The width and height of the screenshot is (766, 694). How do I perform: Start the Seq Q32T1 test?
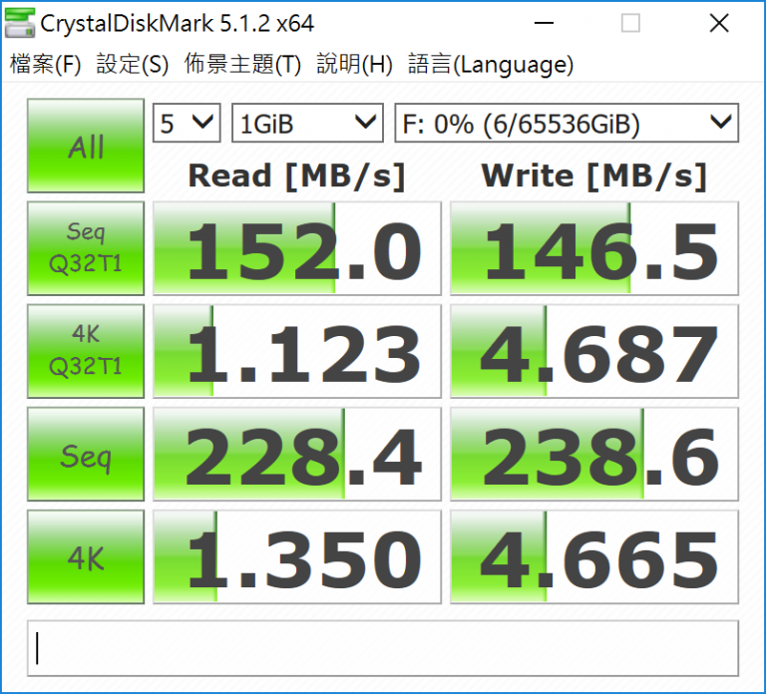[x=86, y=248]
